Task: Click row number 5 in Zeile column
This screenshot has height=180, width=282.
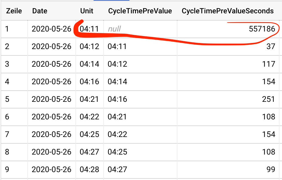Action: [7, 99]
